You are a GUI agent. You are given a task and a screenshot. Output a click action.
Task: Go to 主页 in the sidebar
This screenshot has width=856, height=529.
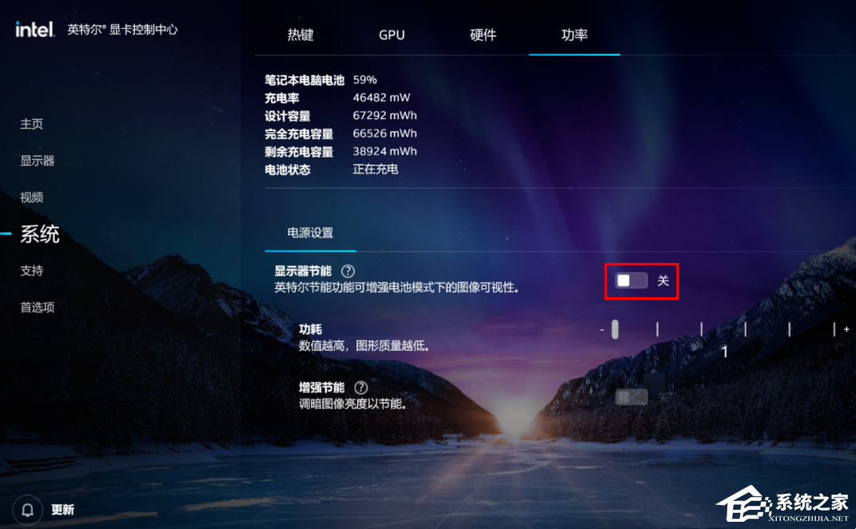click(32, 124)
